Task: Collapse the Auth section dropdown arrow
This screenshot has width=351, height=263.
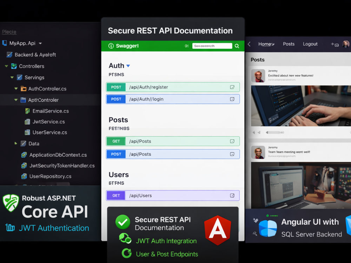Action: (128, 66)
